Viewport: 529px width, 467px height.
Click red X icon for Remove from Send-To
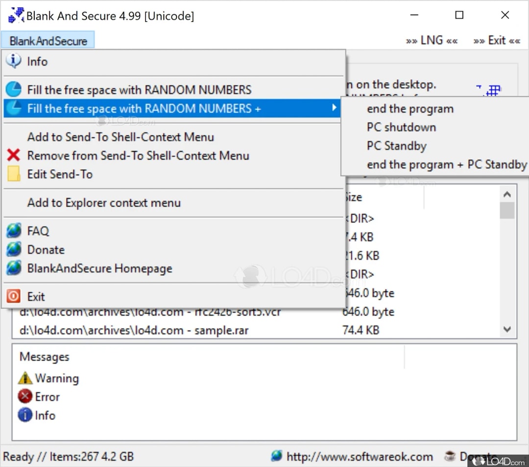click(x=14, y=155)
